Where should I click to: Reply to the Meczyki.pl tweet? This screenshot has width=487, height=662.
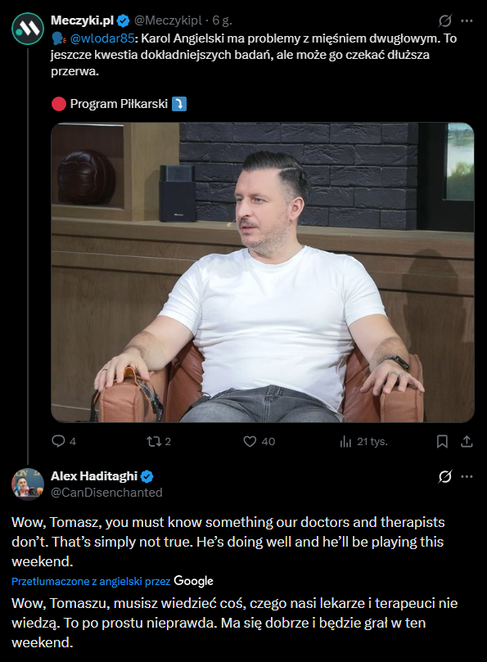pyautogui.click(x=58, y=440)
